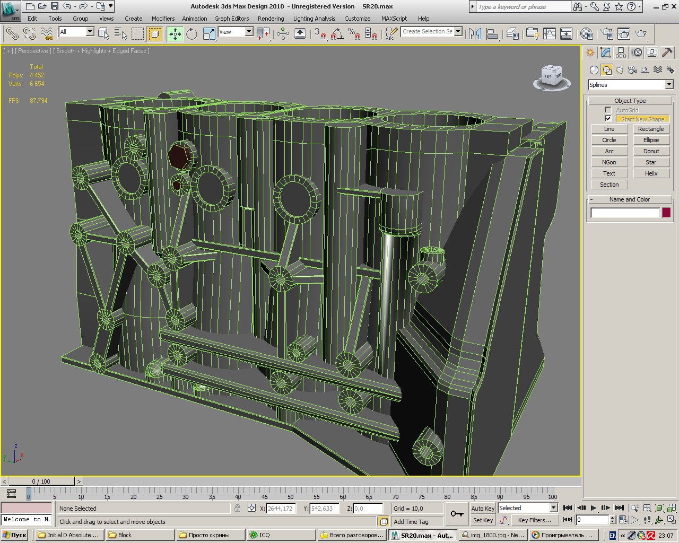This screenshot has width=679, height=543.
Task: Collapse the Object Type rollout
Action: click(x=630, y=101)
